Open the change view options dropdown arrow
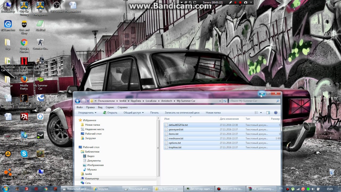This screenshot has height=192, width=341. pos(261,113)
